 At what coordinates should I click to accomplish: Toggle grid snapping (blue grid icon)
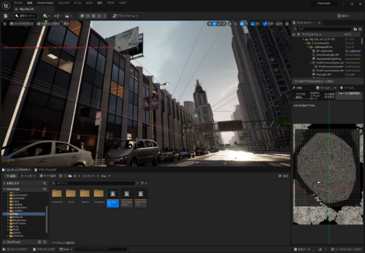click(x=242, y=24)
